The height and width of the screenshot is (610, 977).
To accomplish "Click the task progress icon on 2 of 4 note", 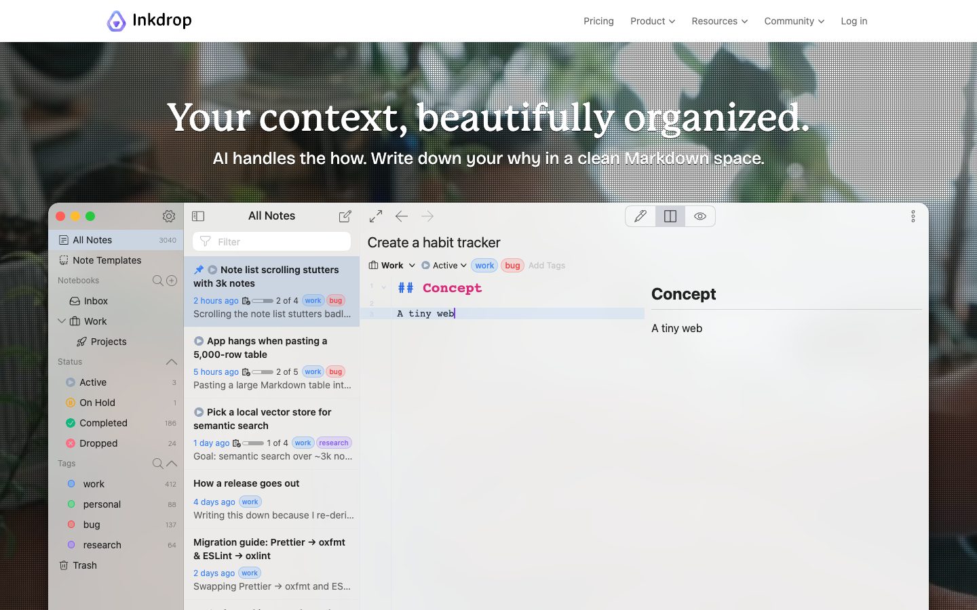I will (x=246, y=301).
